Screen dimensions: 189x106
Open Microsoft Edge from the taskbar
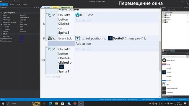coord(50,103)
